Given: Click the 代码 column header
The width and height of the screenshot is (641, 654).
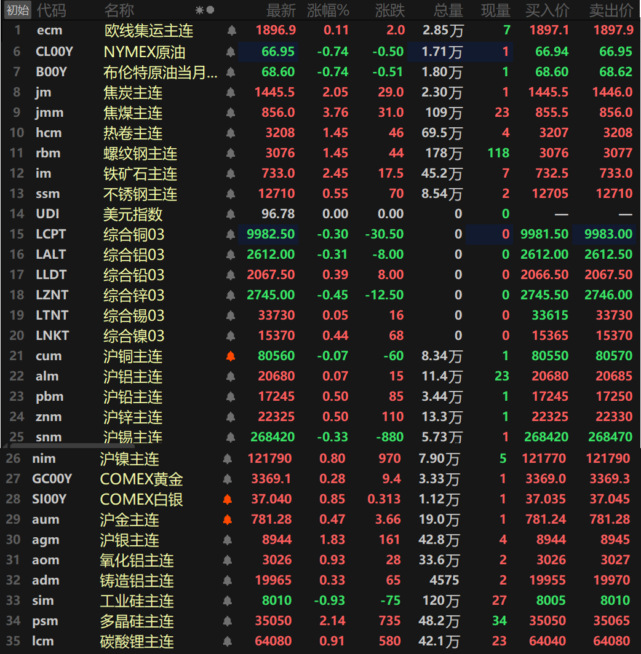Looking at the screenshot, I should pos(50,10).
